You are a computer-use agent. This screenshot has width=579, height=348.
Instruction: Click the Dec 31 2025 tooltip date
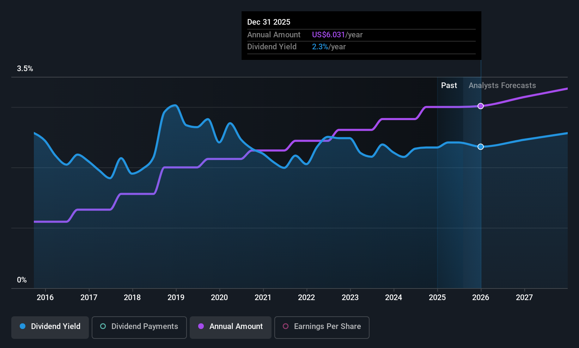click(x=269, y=22)
